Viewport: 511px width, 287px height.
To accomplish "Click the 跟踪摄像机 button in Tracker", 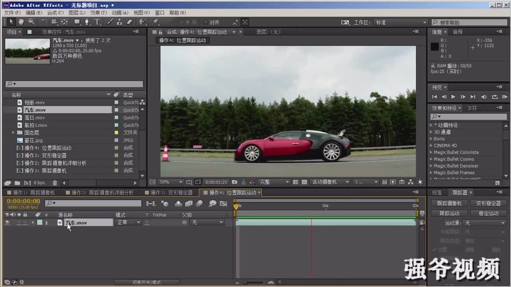I will point(450,203).
